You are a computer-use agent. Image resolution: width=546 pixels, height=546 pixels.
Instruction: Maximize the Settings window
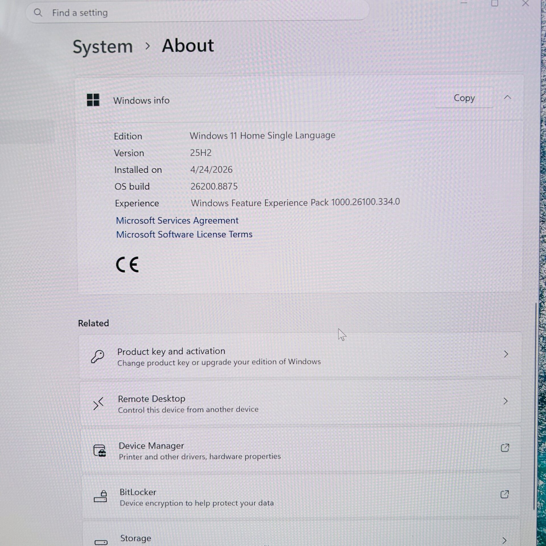pos(495,3)
